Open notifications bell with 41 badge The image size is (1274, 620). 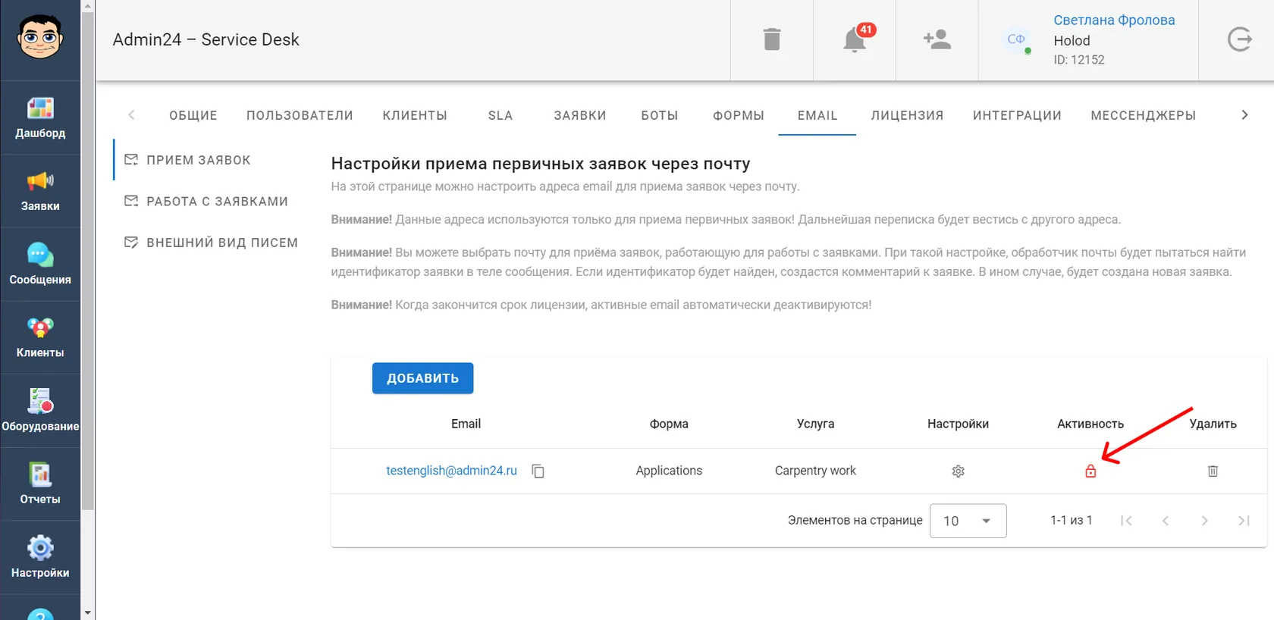tap(855, 39)
